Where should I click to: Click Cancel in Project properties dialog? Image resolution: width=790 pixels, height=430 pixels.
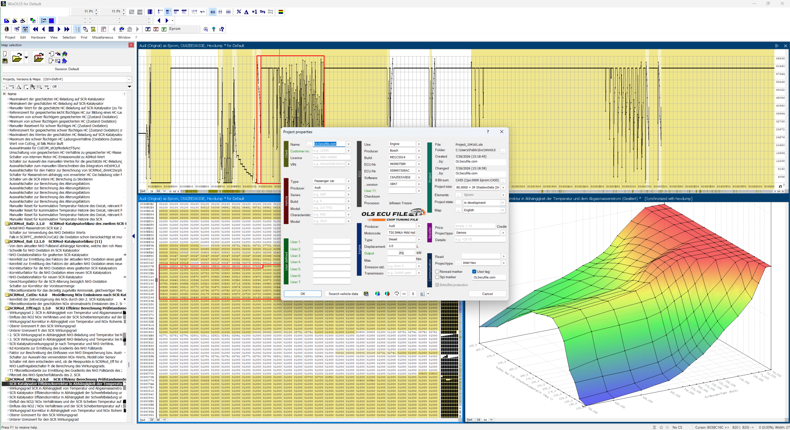pos(488,294)
